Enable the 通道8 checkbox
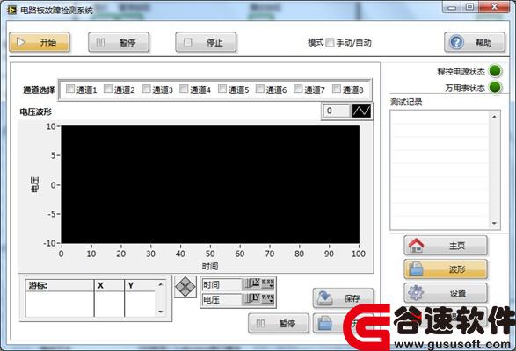This screenshot has height=351, width=516. [x=337, y=89]
